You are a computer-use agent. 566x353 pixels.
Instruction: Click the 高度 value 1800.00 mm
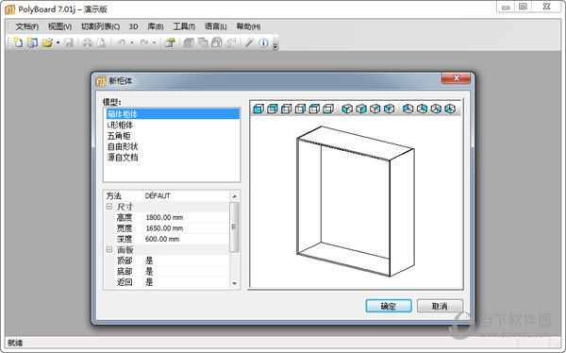[x=164, y=217]
